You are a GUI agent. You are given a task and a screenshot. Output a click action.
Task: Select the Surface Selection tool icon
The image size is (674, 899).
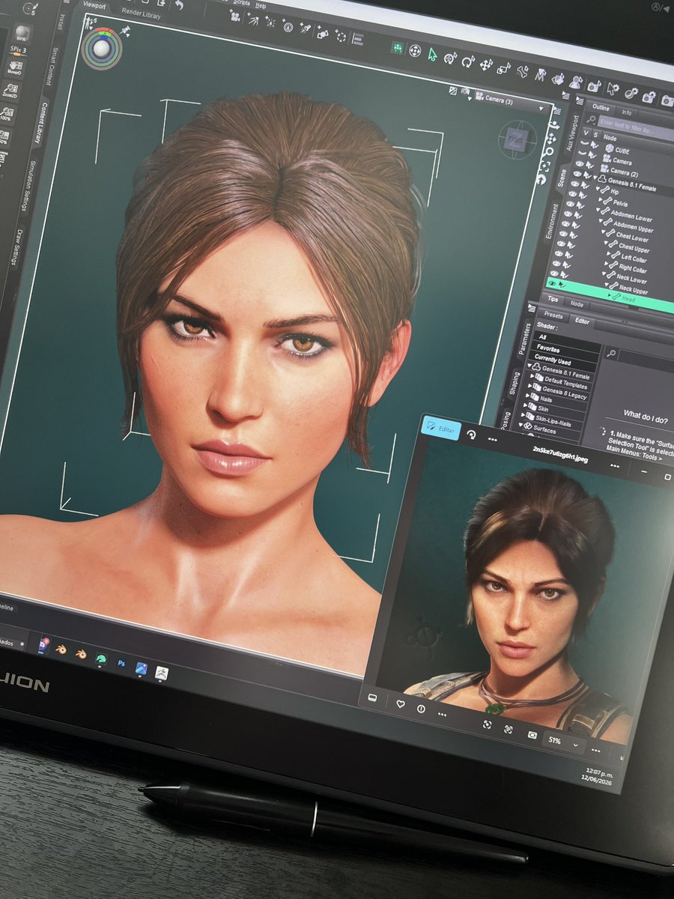[558, 79]
